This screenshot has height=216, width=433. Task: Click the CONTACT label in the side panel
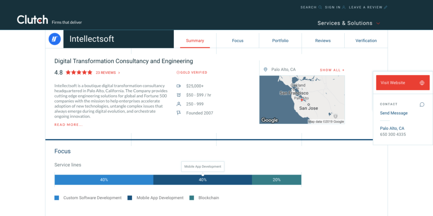click(389, 104)
